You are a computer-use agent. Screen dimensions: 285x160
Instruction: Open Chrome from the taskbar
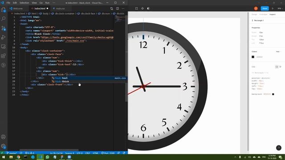click(x=18, y=157)
